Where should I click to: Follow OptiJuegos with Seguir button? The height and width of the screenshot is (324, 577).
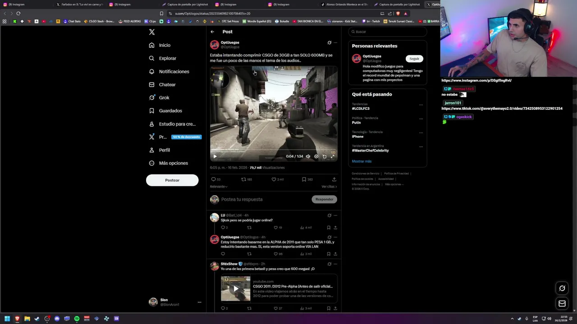pos(414,58)
